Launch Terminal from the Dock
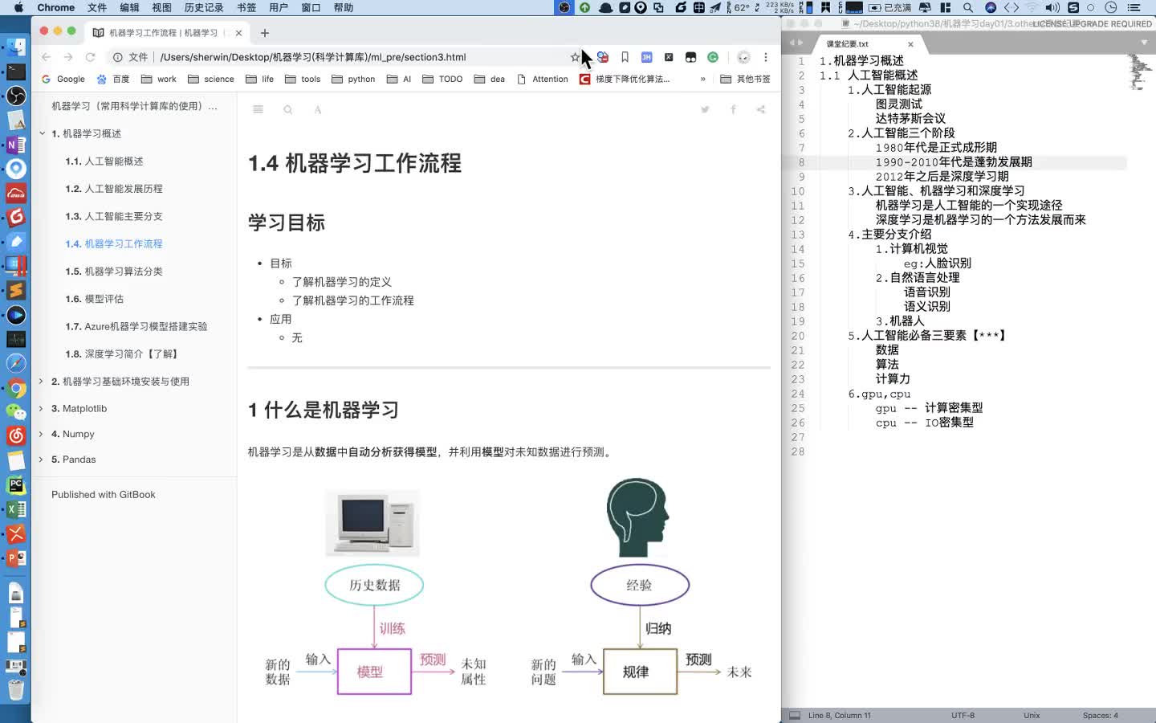This screenshot has height=723, width=1156. pos(16,71)
